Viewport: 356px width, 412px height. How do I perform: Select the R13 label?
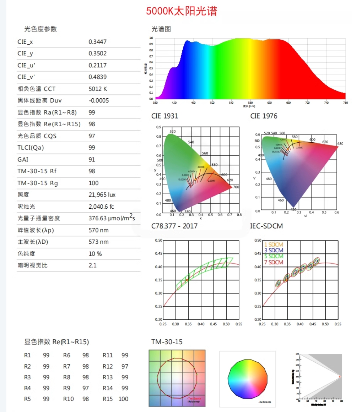point(108,377)
